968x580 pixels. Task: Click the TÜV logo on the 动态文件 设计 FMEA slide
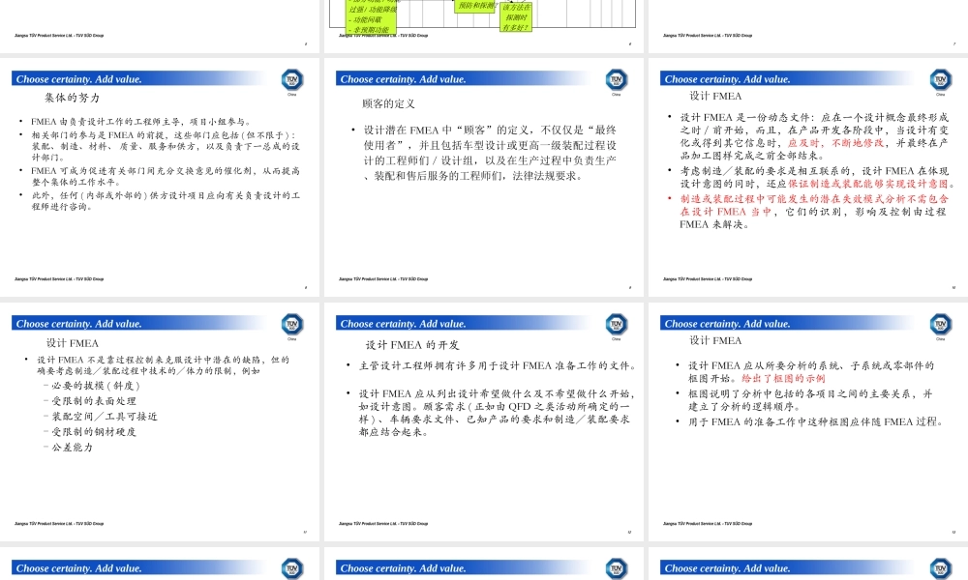point(941,80)
